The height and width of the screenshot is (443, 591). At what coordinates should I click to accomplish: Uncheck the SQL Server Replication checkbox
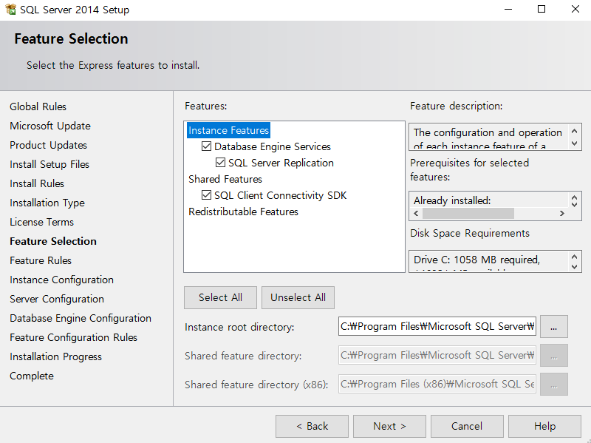coord(220,163)
